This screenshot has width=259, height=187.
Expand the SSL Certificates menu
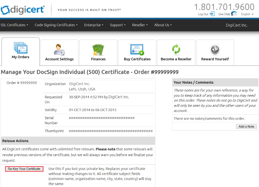tap(14, 25)
